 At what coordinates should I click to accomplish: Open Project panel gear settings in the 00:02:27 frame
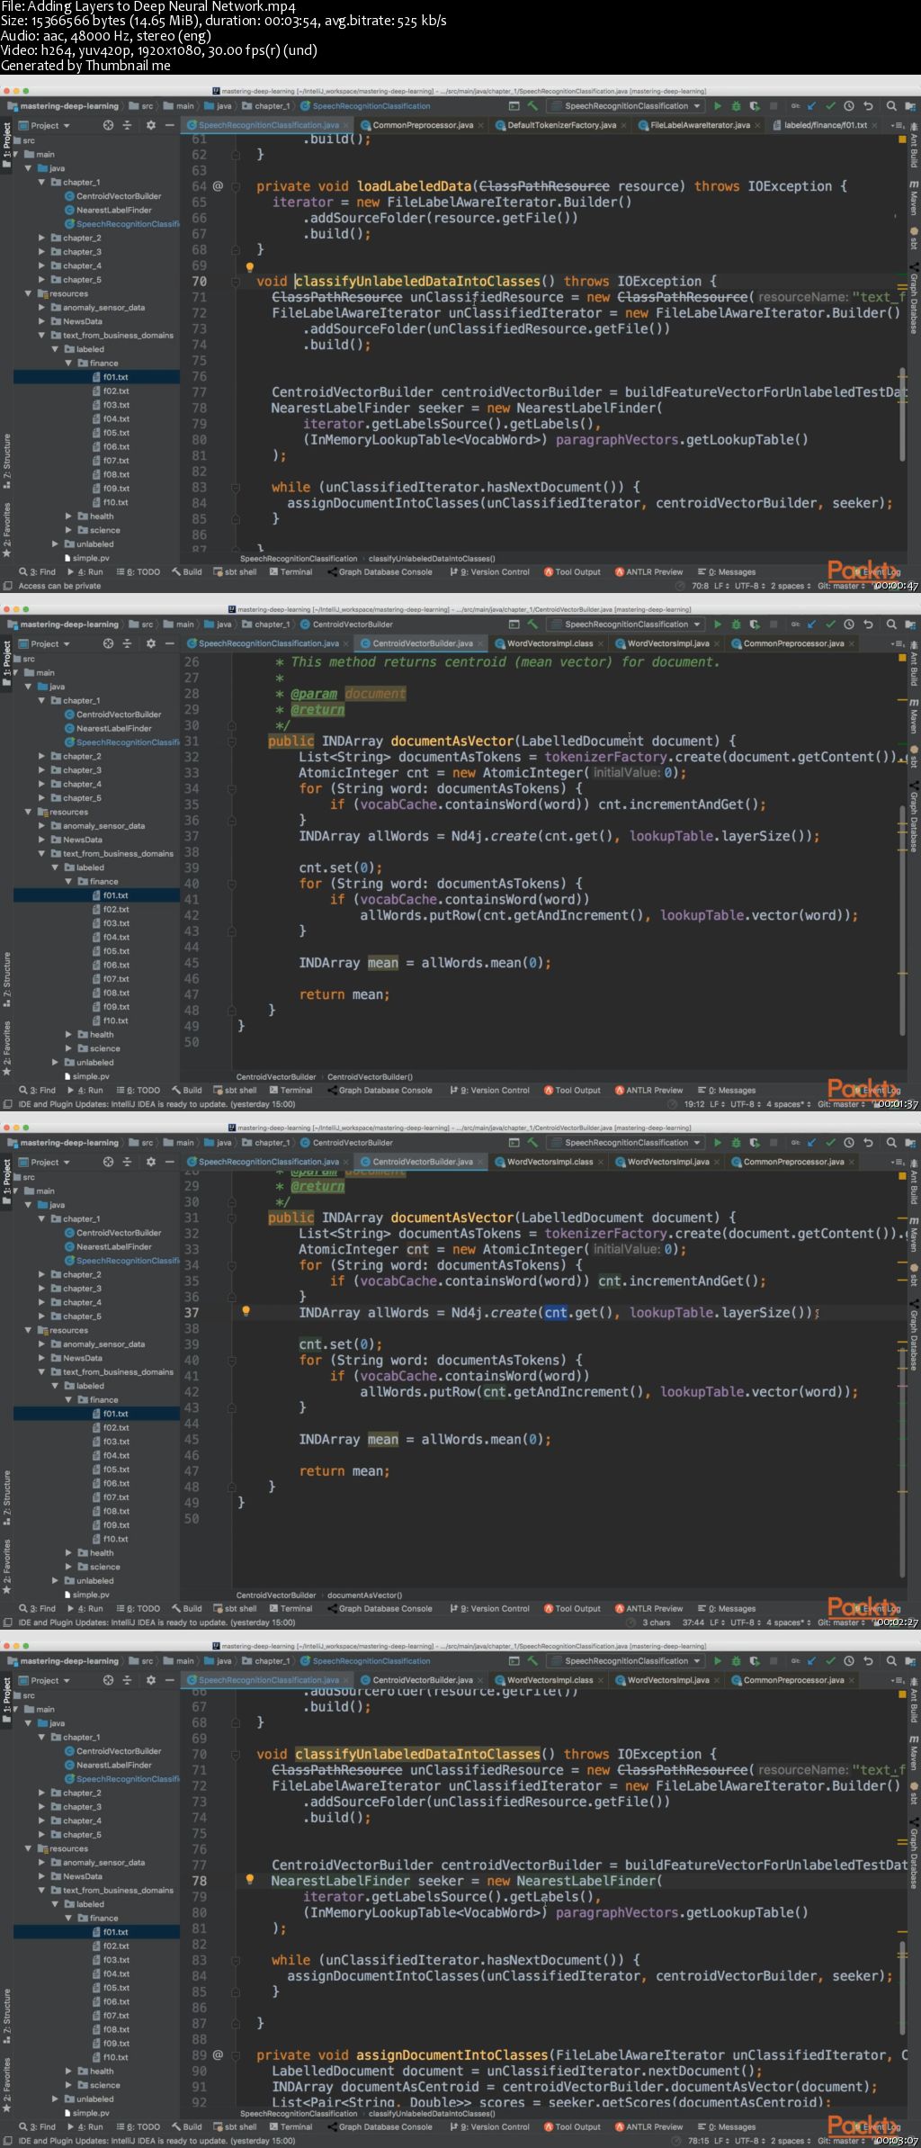coord(150,1162)
